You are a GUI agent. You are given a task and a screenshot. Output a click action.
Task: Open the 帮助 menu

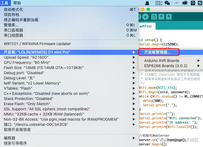coord(17,3)
